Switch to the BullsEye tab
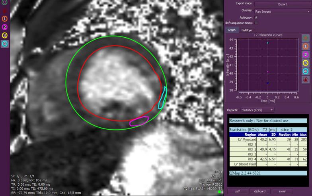The height and width of the screenshot is (196, 312). pos(247,30)
